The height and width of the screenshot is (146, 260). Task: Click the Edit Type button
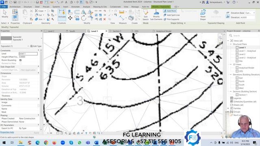click(36, 46)
